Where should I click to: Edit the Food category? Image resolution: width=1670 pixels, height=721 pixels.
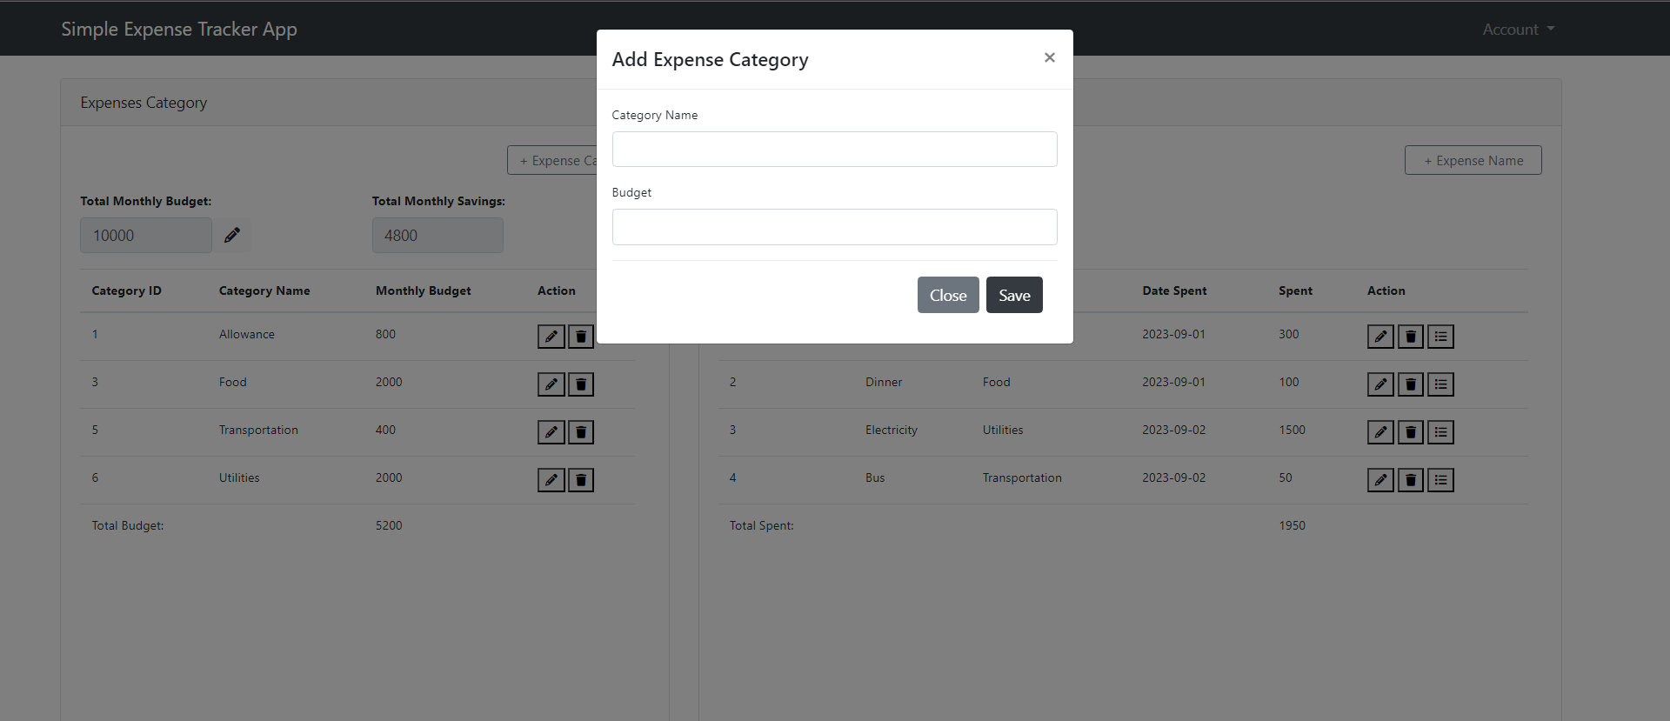551,384
